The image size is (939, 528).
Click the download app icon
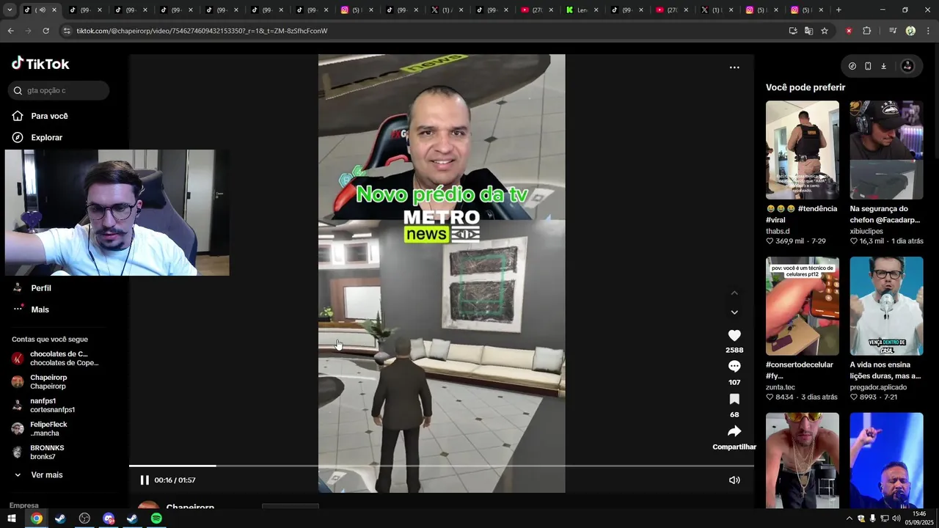point(883,66)
